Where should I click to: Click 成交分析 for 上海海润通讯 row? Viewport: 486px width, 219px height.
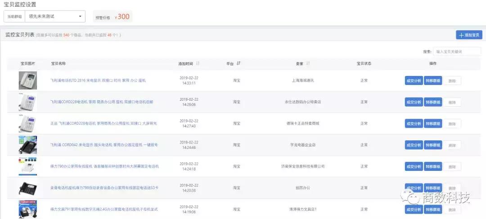[414, 80]
